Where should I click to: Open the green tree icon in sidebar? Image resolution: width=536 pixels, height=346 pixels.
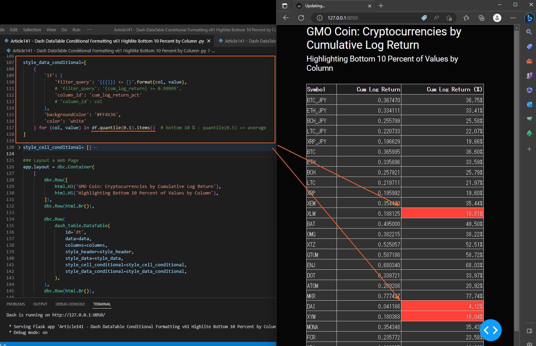coord(529,133)
